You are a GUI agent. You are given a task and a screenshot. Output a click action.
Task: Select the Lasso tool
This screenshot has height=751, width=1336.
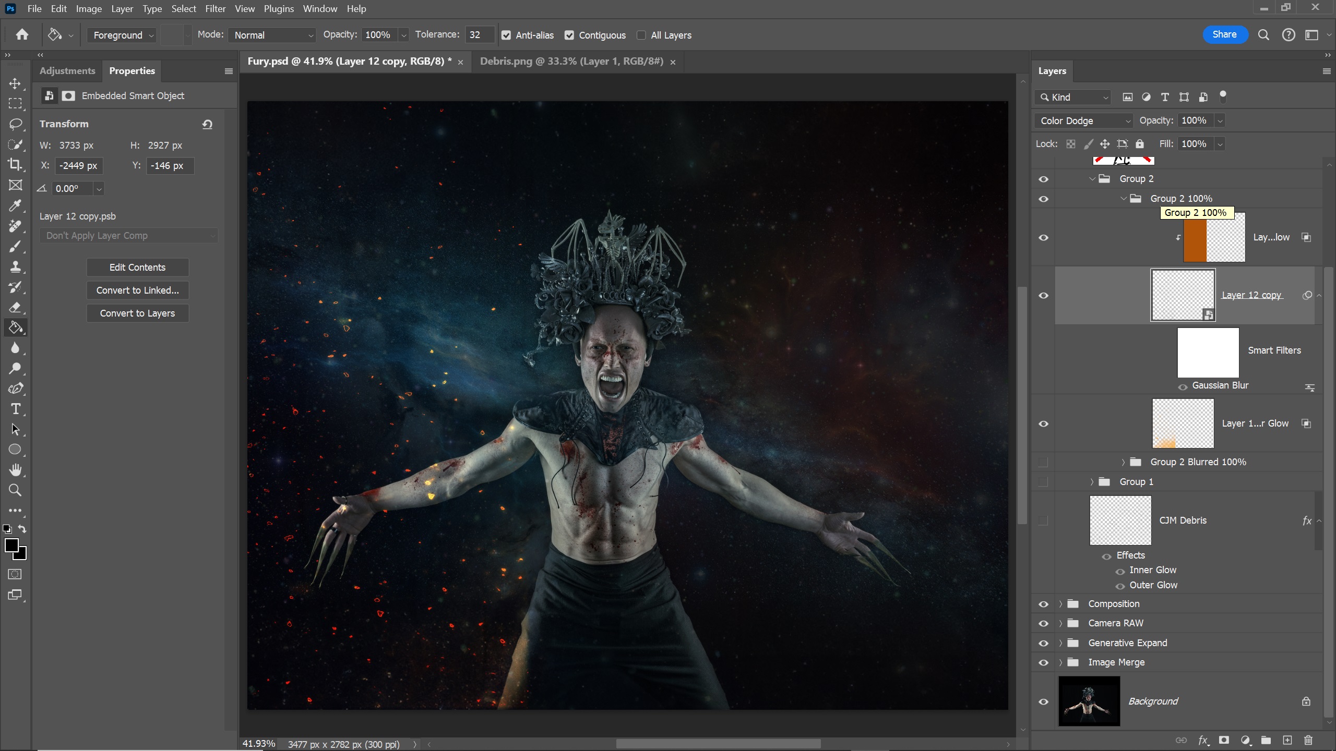(15, 124)
